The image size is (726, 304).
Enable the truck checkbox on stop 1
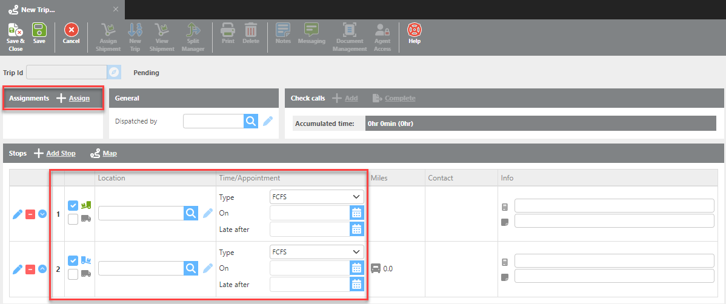click(x=73, y=219)
